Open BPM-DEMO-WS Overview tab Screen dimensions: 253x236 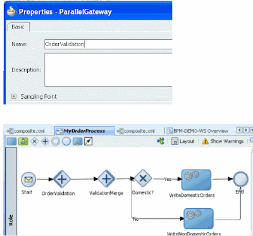tap(197, 131)
